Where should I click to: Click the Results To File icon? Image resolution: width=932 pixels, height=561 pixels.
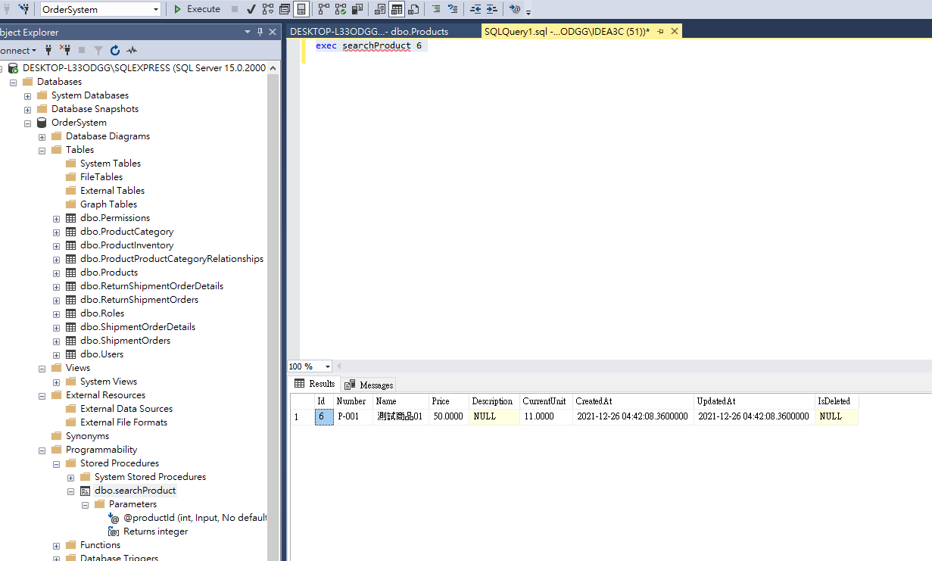(x=413, y=8)
